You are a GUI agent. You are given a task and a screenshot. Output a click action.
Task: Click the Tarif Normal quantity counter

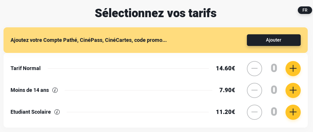pyautogui.click(x=274, y=68)
